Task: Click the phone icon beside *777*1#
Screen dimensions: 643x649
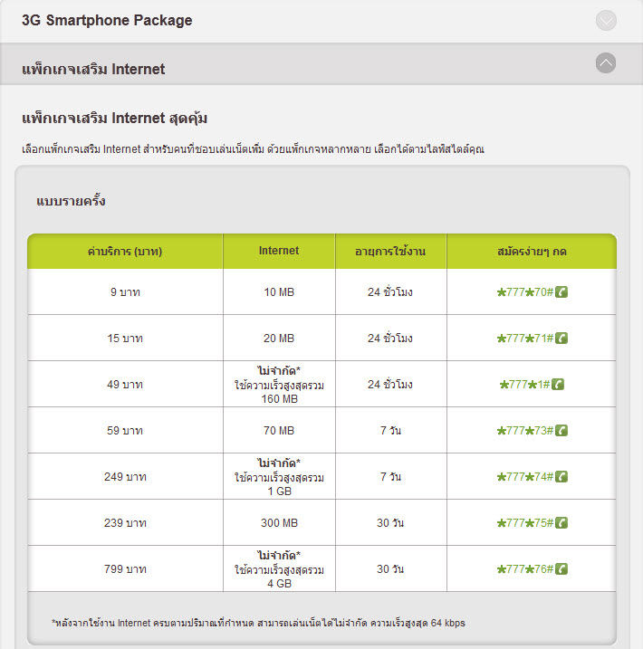Action: coord(558,385)
